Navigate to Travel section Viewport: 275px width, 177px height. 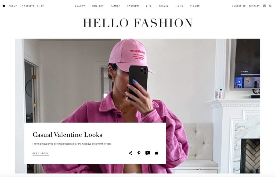[164, 6]
